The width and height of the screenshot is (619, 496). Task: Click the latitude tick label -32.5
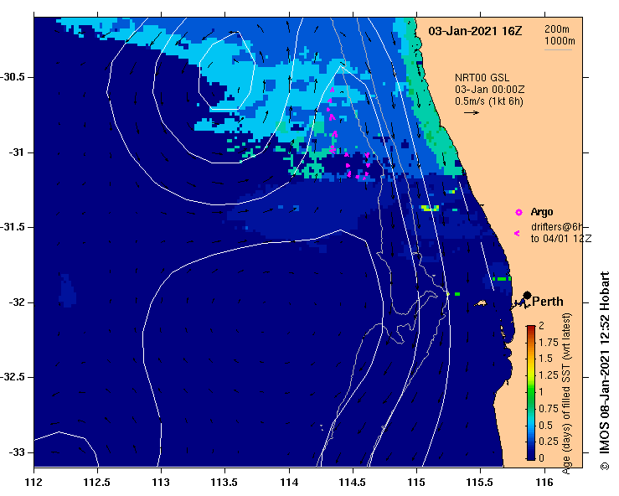coord(13,378)
